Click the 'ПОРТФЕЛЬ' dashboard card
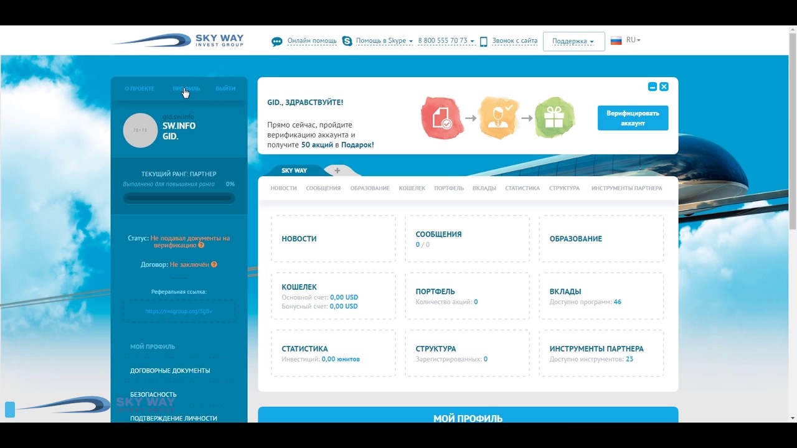Image resolution: width=797 pixels, height=448 pixels. click(x=468, y=296)
